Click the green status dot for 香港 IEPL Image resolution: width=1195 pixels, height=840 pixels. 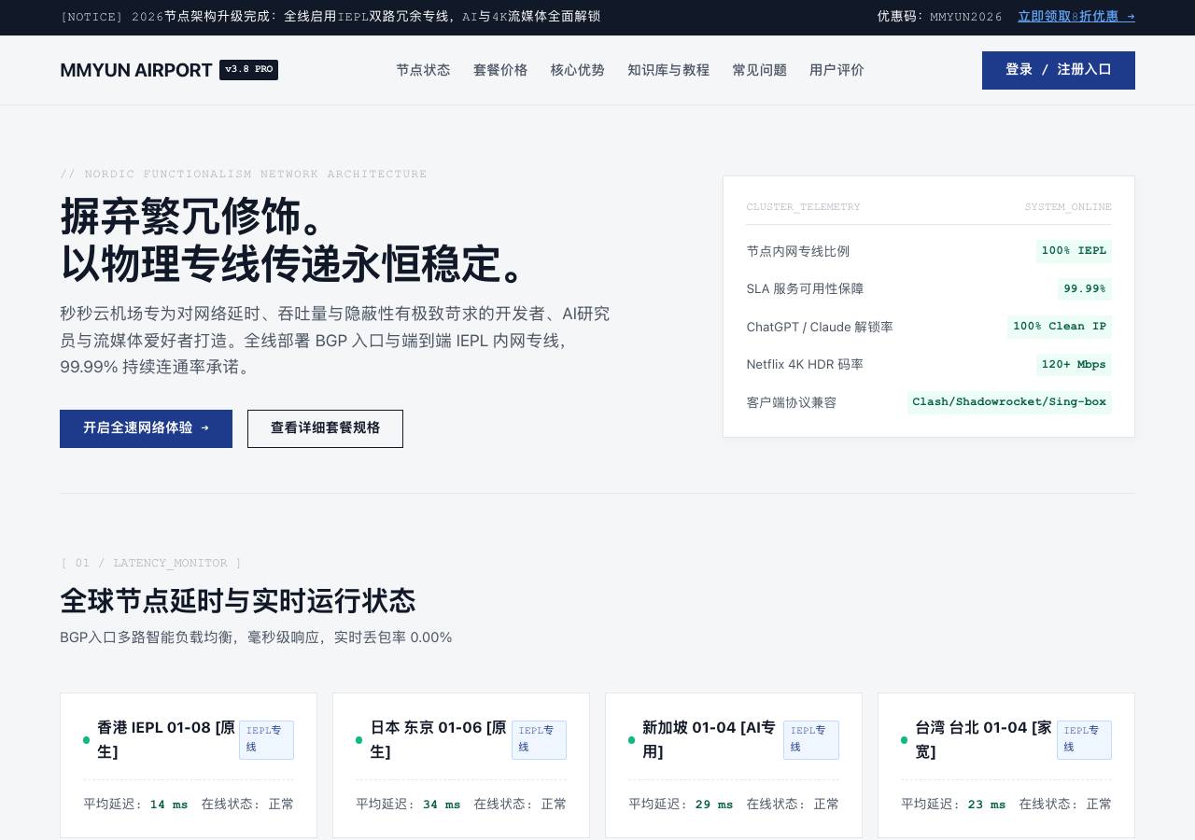(x=87, y=740)
